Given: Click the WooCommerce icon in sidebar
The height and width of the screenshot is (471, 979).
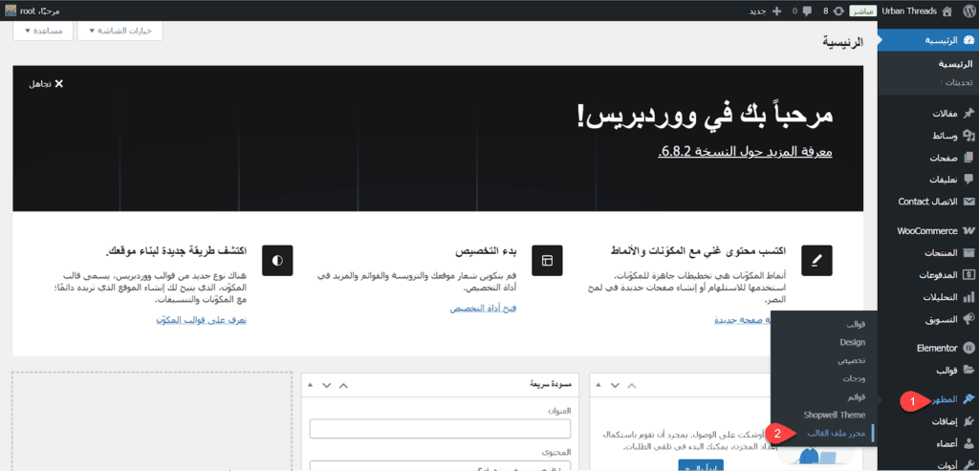Looking at the screenshot, I should 968,230.
